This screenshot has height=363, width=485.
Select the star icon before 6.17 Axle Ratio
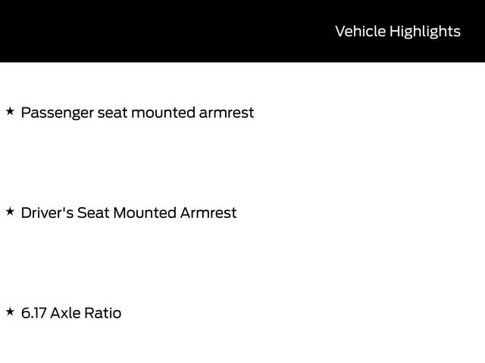coord(10,312)
